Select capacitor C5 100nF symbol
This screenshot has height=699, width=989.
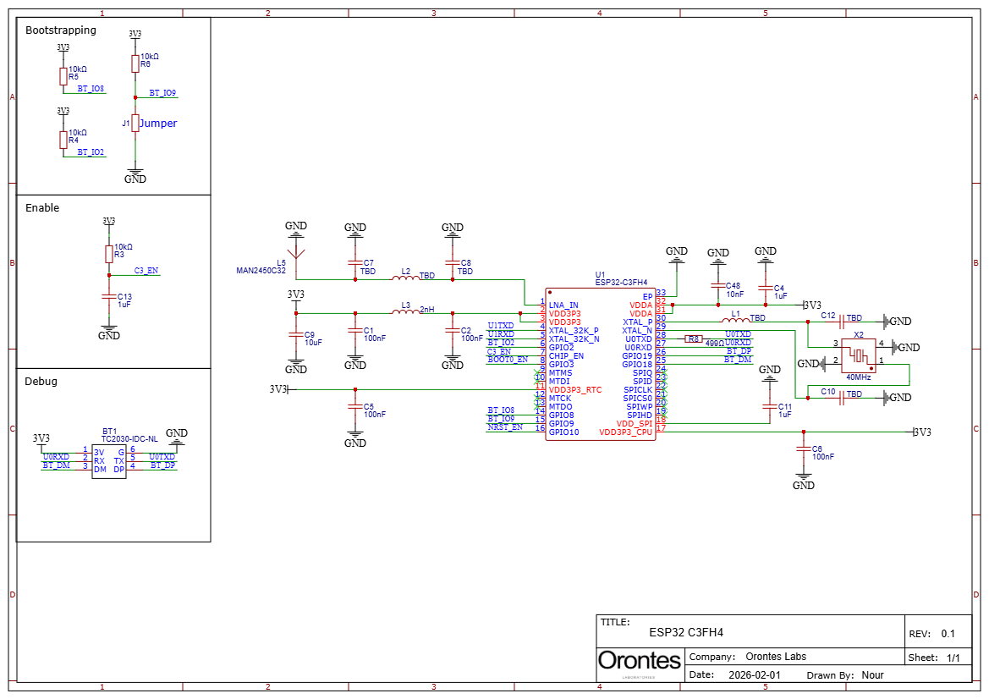[x=355, y=407]
